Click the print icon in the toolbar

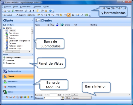pos(8,11)
